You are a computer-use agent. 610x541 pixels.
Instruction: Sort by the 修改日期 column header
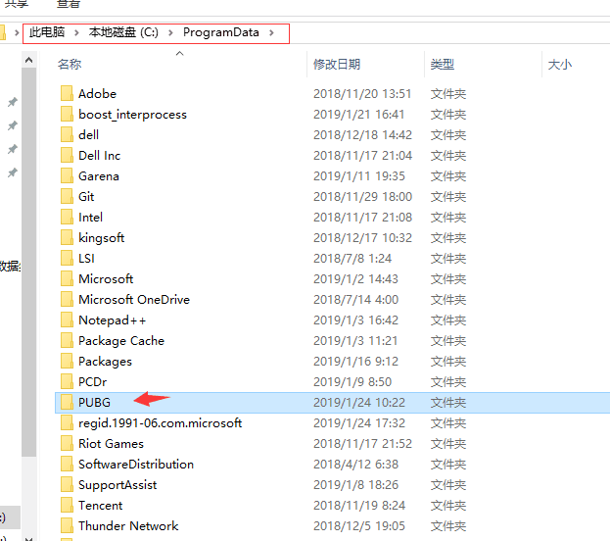[337, 65]
